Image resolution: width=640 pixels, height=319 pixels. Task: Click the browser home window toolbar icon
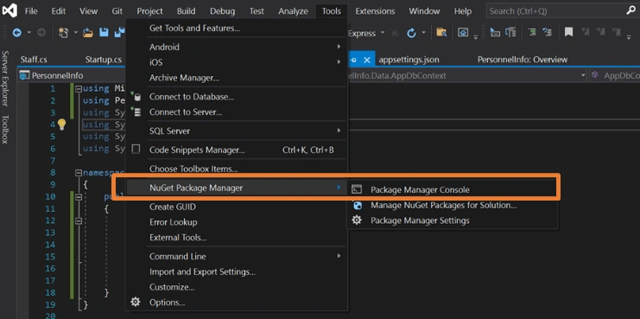(x=463, y=33)
